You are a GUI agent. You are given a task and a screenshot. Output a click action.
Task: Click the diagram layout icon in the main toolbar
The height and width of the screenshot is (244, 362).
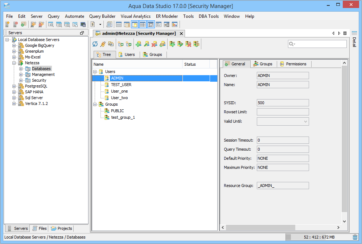pyautogui.click(x=167, y=24)
